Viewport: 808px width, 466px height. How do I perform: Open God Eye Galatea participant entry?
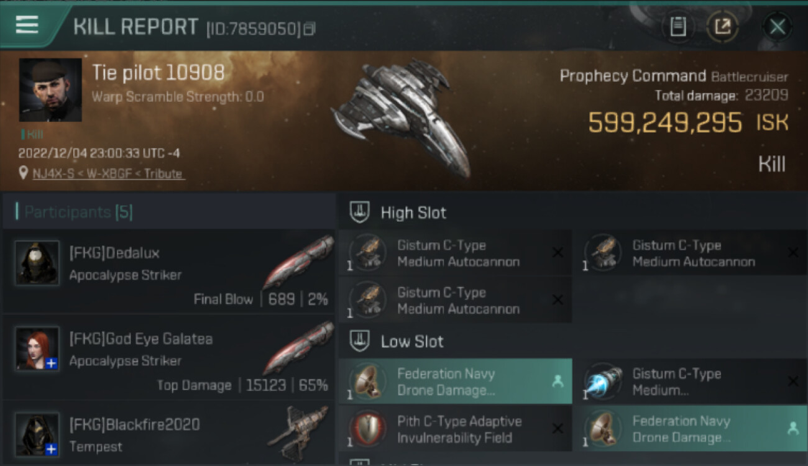click(169, 357)
